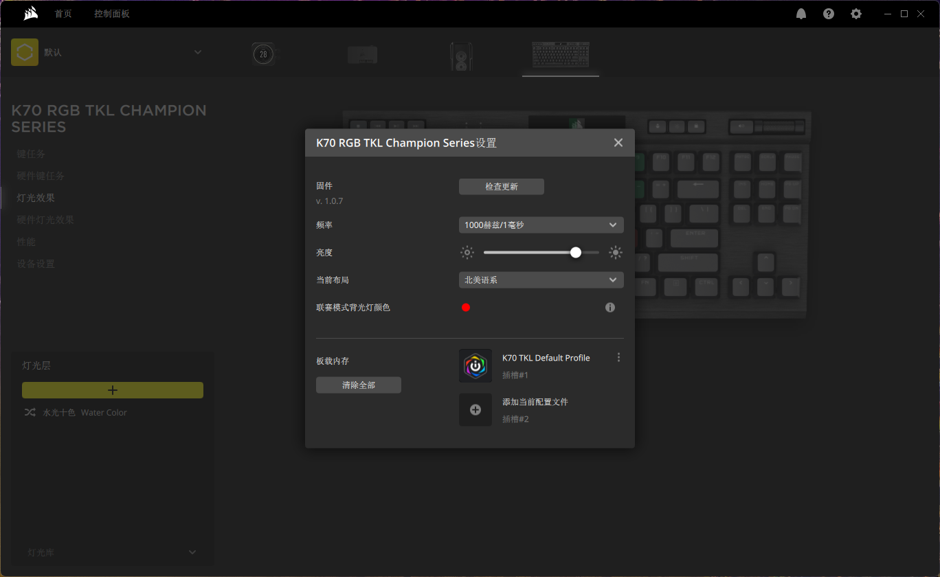
Task: Click 检查更新 button
Action: pyautogui.click(x=502, y=187)
